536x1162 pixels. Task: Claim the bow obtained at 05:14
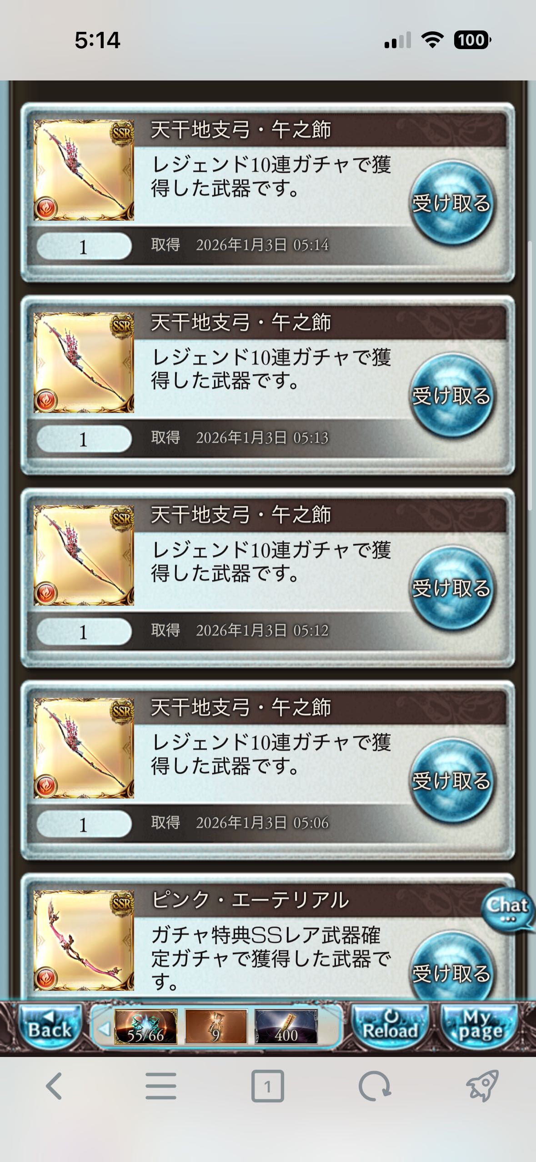point(451,203)
